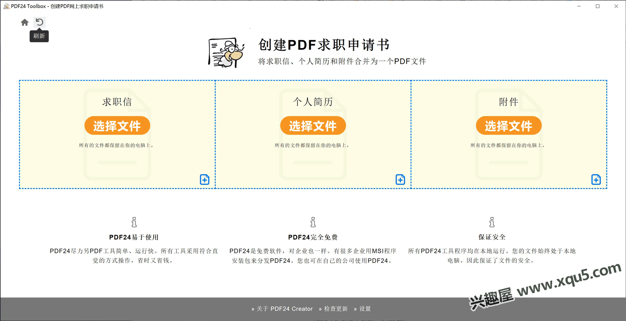Screen dimensions: 626x321
Task: Click the files-stay-local note under 求职信 button
Action: [117, 145]
